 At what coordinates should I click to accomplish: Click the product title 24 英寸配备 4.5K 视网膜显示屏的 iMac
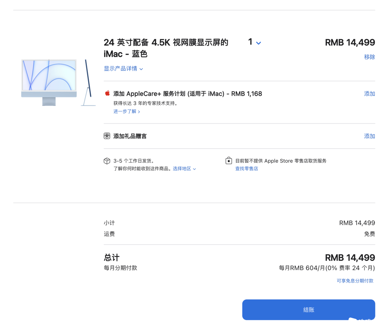166,48
